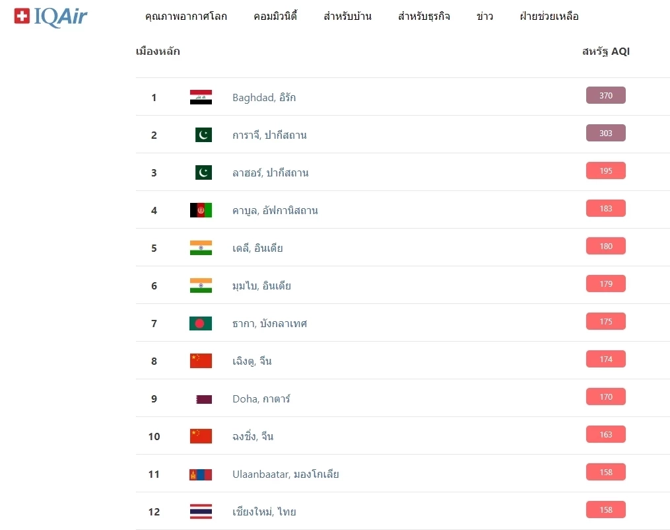
Task: Open the คุณภาพอากาศโลก menu
Action: tap(185, 17)
